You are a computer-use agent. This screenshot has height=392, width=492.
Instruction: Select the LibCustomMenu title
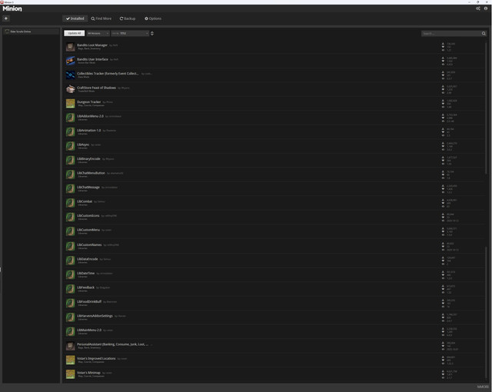88,230
